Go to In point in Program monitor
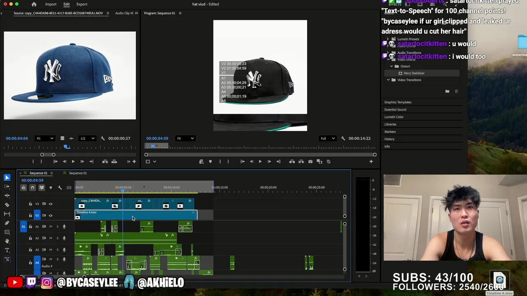Image resolution: width=527 pixels, height=296 pixels. [243, 162]
